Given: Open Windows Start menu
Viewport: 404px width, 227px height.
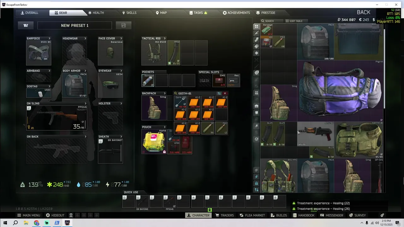Looking at the screenshot, I should [x=5, y=223].
